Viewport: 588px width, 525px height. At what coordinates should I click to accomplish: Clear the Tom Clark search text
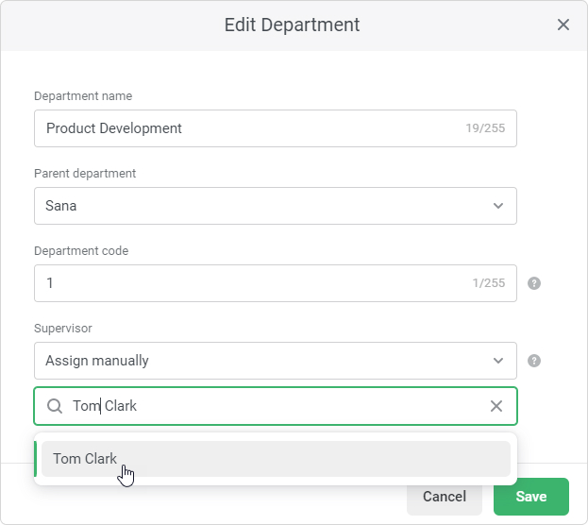(x=496, y=406)
